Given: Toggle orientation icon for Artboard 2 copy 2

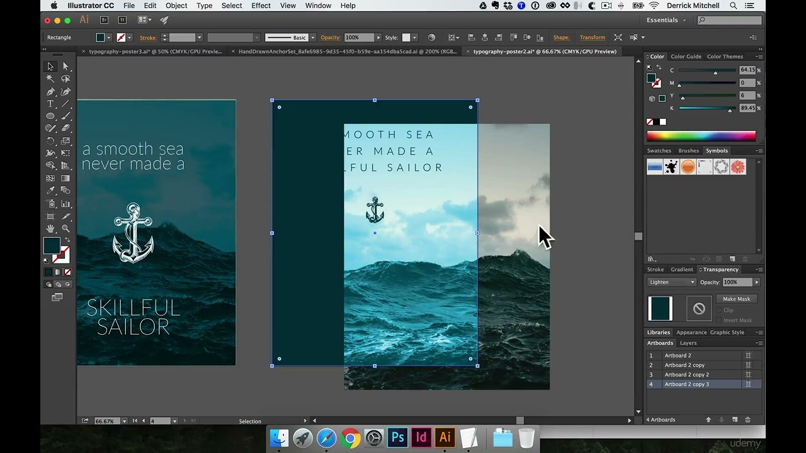Looking at the screenshot, I should point(748,374).
